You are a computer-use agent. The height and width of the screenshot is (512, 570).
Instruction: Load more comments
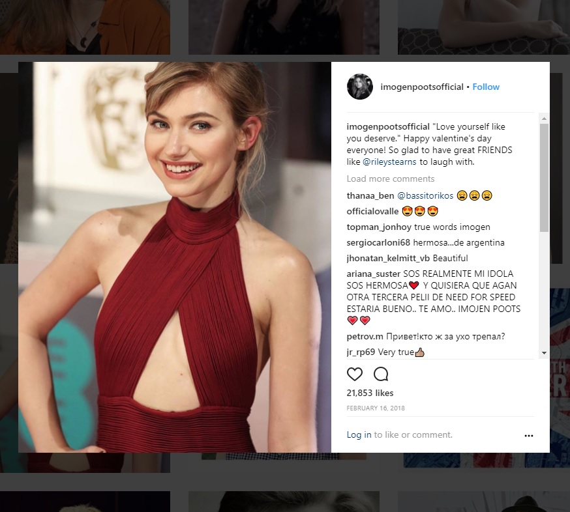coord(391,178)
